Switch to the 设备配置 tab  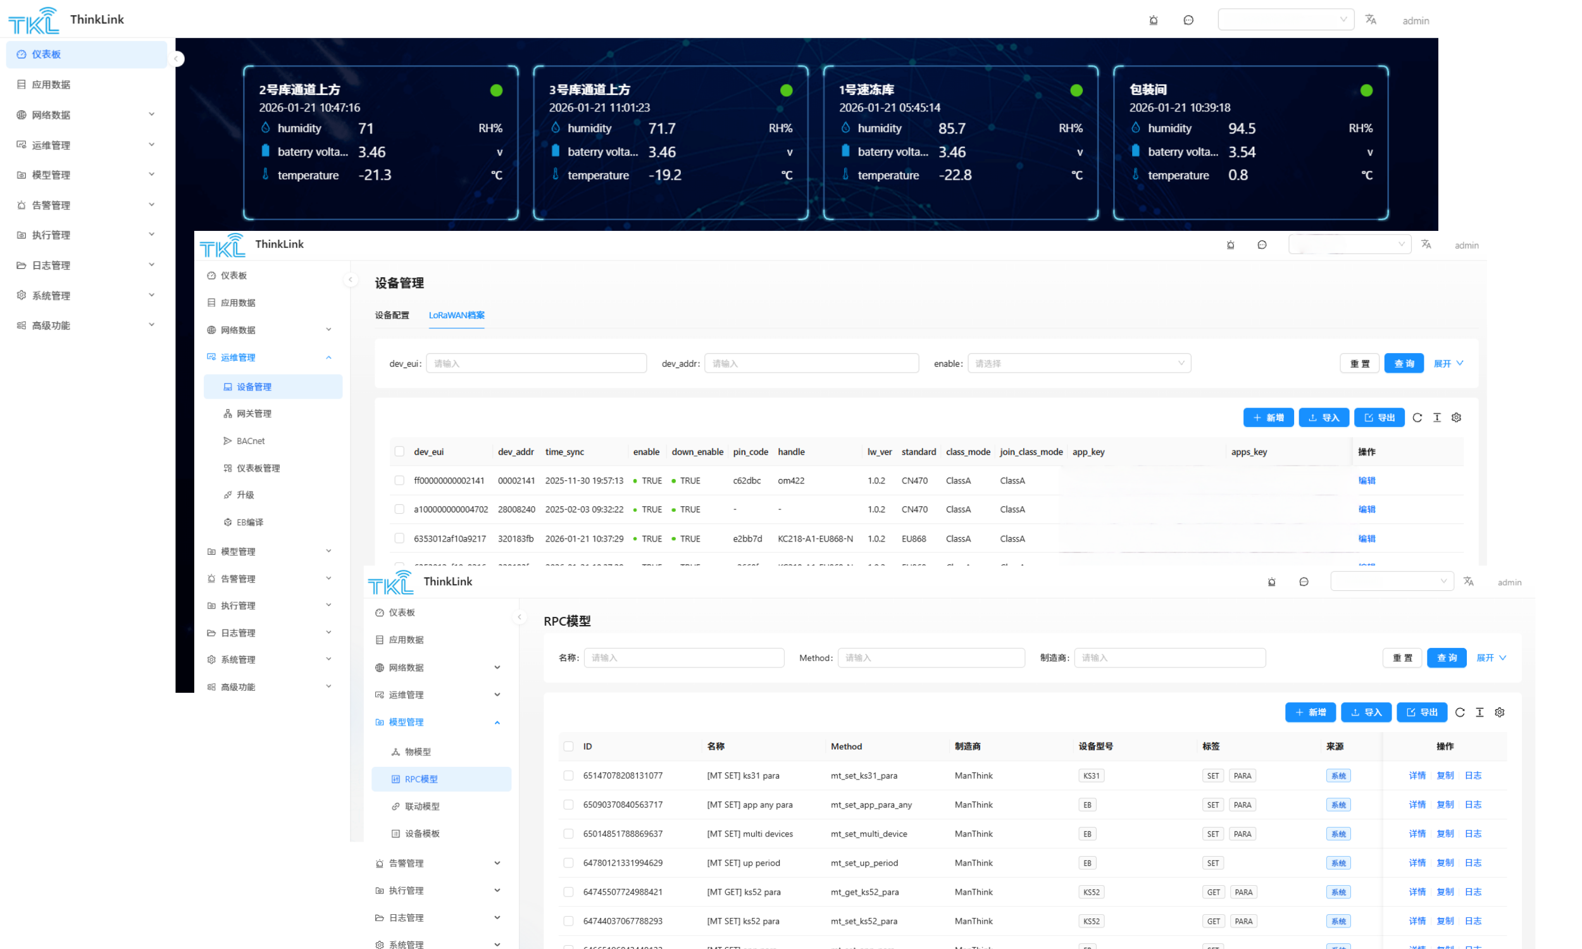pyautogui.click(x=392, y=315)
